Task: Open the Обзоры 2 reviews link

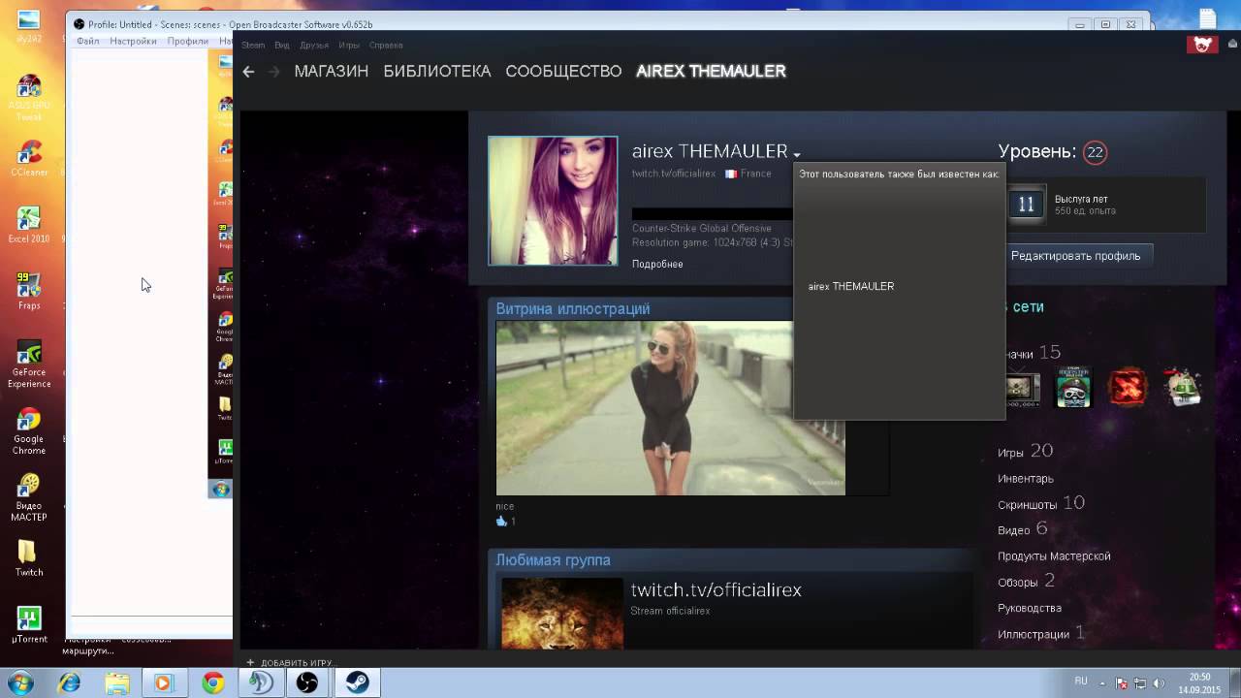Action: [x=1027, y=582]
